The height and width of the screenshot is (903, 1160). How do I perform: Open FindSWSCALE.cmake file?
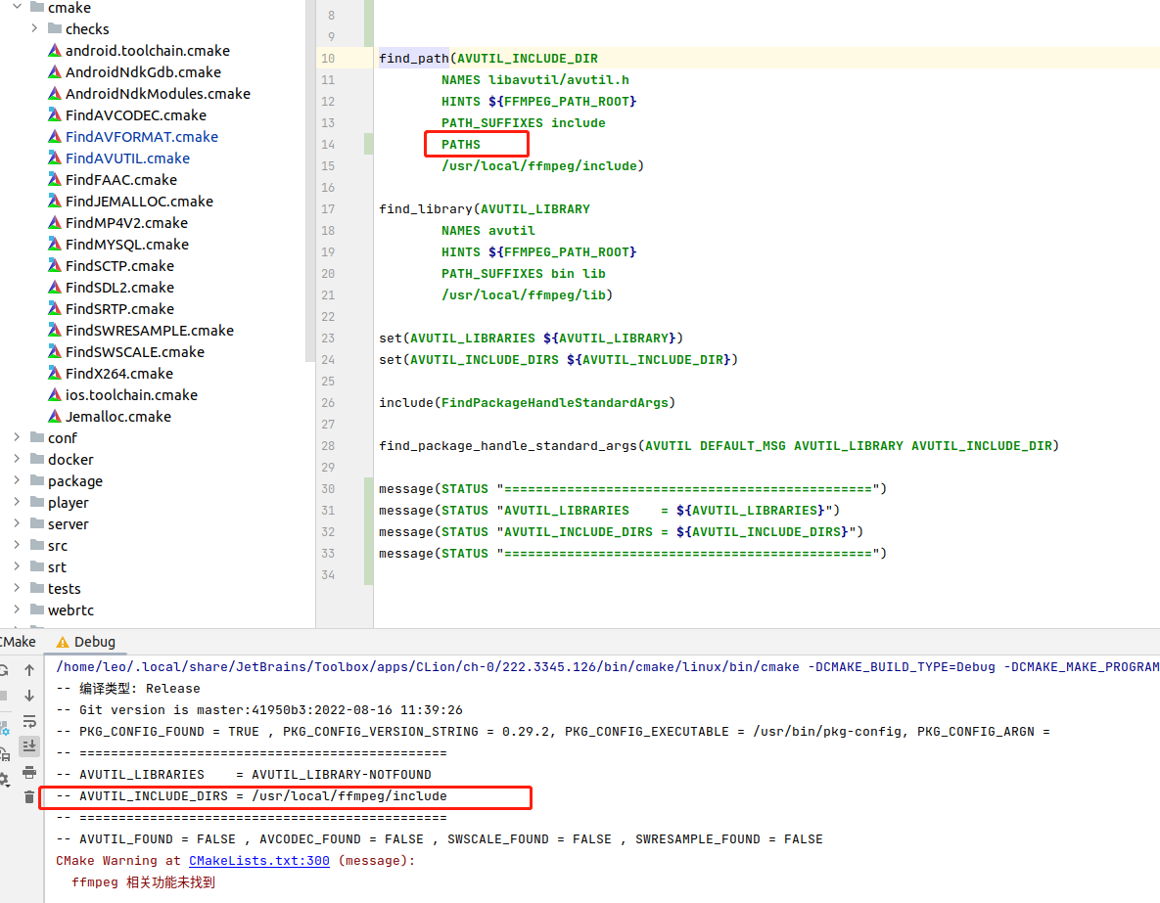click(x=135, y=351)
